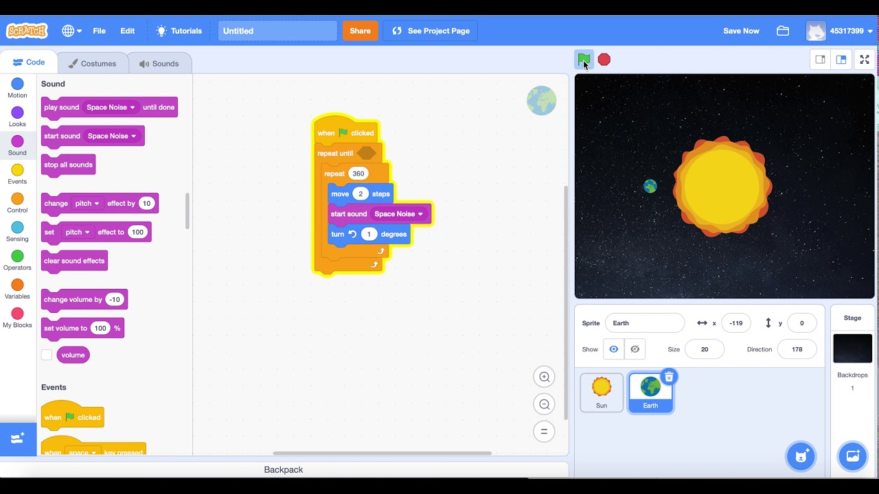The height and width of the screenshot is (494, 879).
Task: Switch to the Costumes tab
Action: click(x=92, y=63)
